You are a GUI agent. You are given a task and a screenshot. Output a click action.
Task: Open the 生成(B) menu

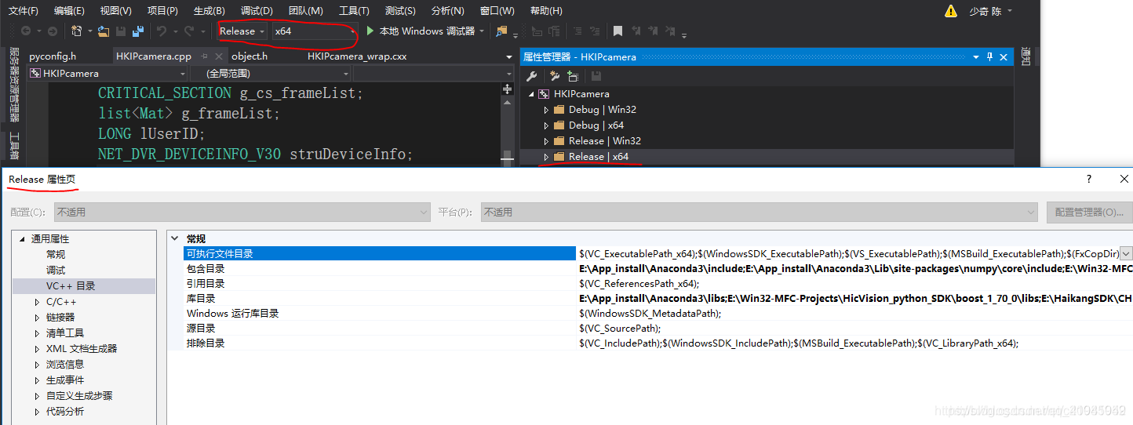(x=209, y=11)
